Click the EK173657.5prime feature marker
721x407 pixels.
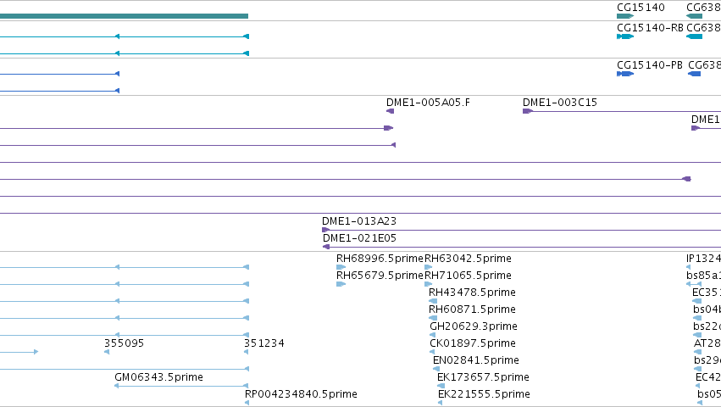click(441, 386)
